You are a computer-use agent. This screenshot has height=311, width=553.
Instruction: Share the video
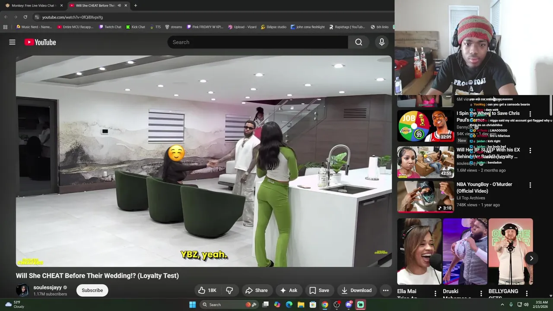(x=256, y=290)
